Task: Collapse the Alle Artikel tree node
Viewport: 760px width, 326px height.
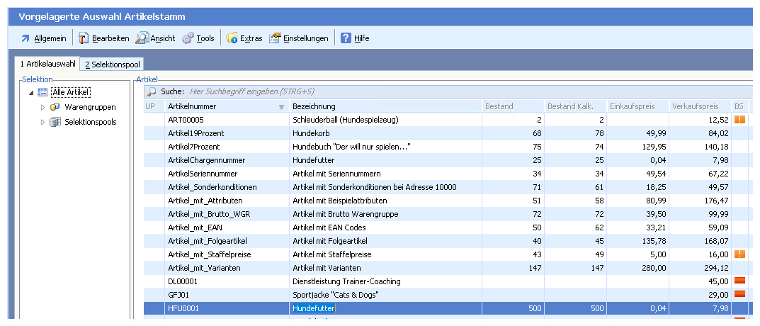Action: click(x=30, y=92)
